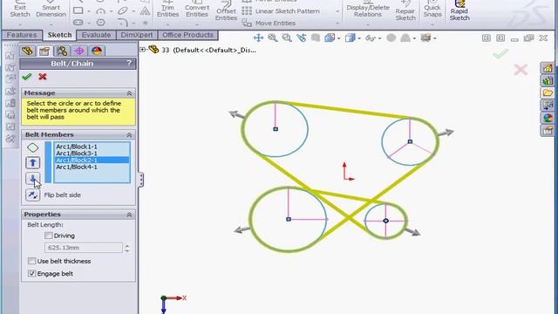Open DimXpertManager tab icon

[79, 51]
